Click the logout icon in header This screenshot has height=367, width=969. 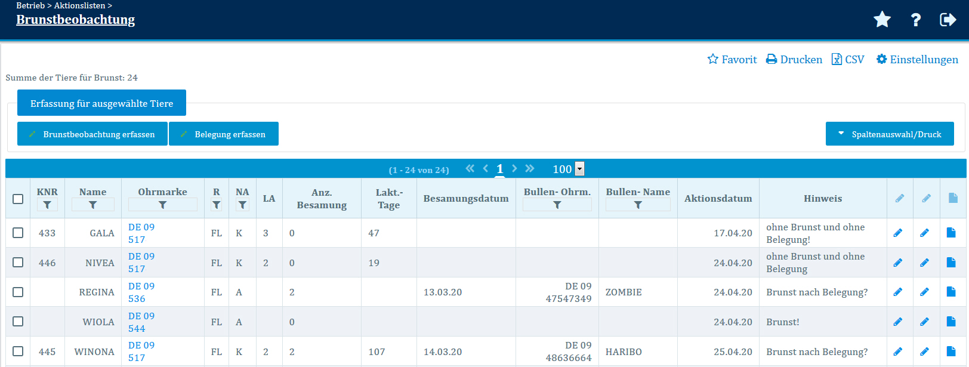pos(948,20)
